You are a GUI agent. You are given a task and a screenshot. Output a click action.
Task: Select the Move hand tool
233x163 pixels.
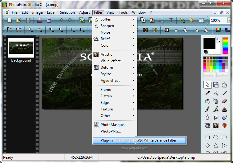[x=224, y=85]
